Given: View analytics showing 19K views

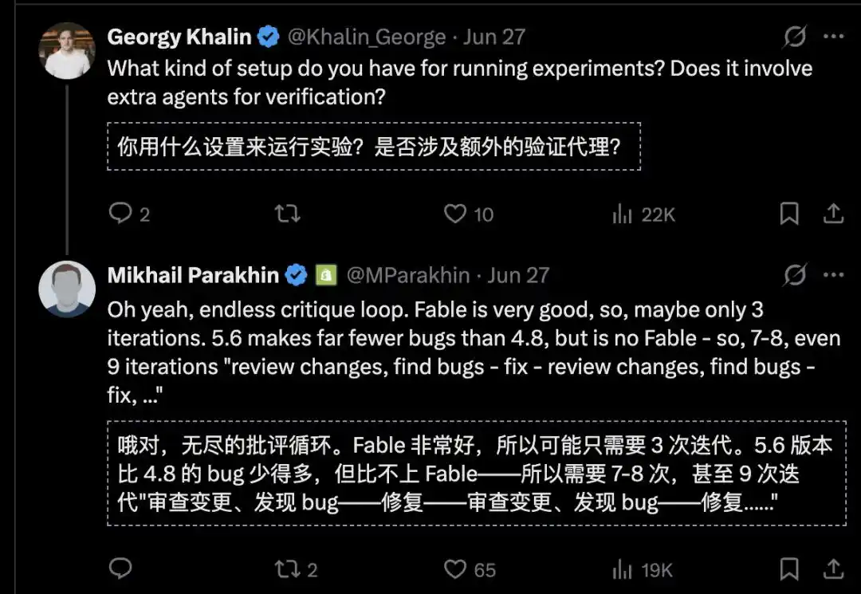Looking at the screenshot, I should (643, 570).
